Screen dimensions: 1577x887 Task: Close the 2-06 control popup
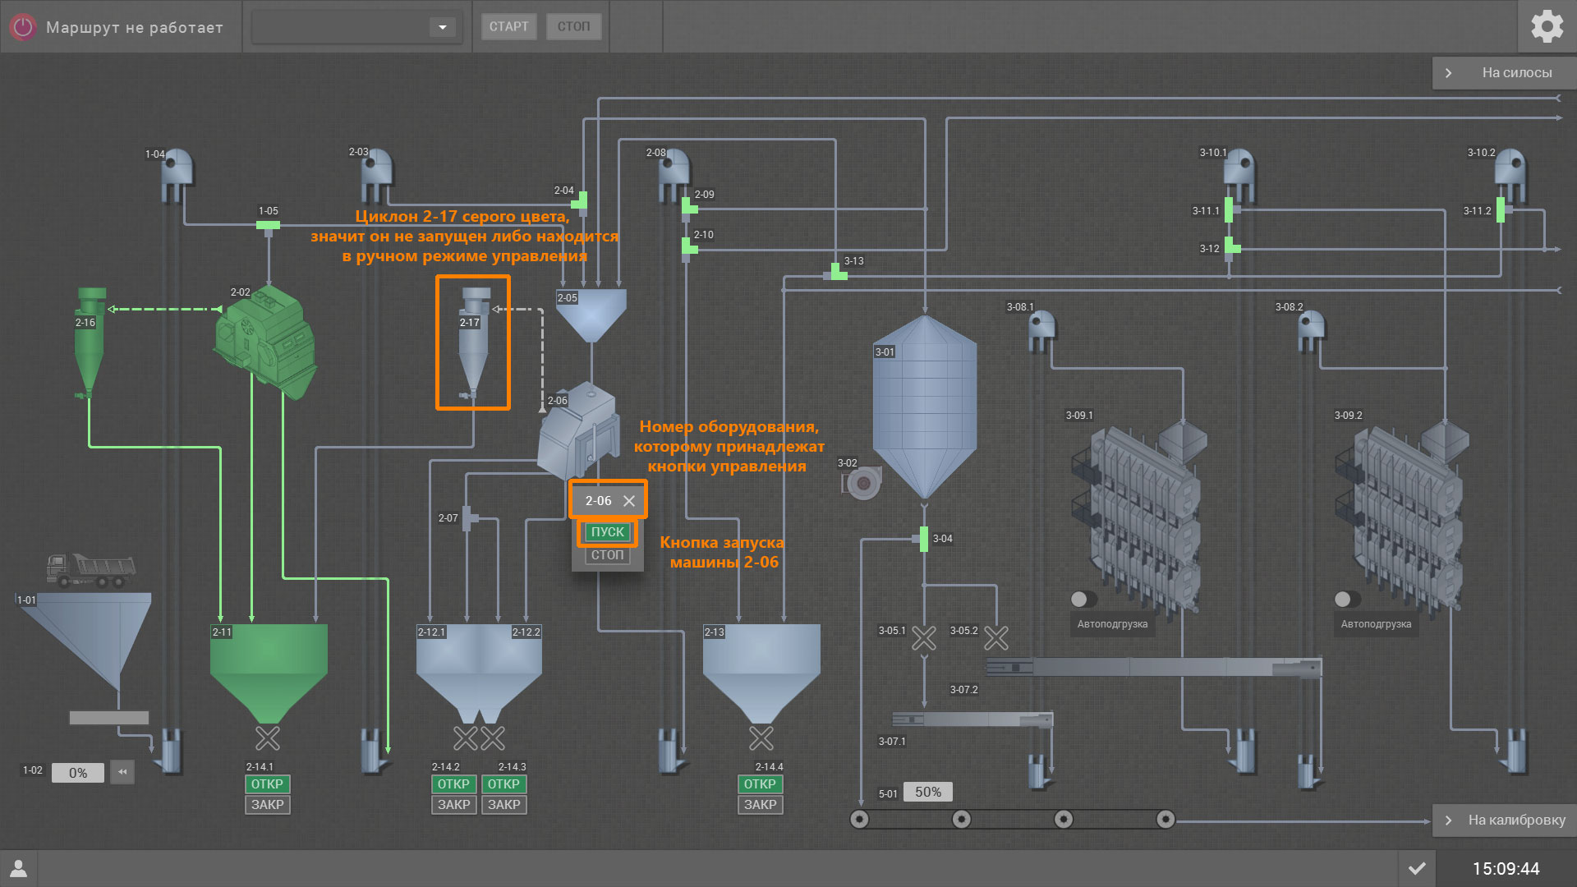(x=629, y=501)
